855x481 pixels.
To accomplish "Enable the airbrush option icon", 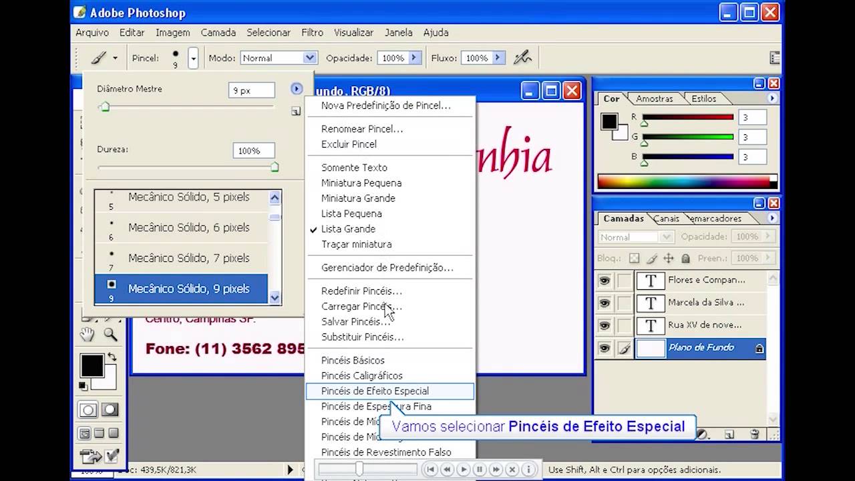I will tap(522, 58).
